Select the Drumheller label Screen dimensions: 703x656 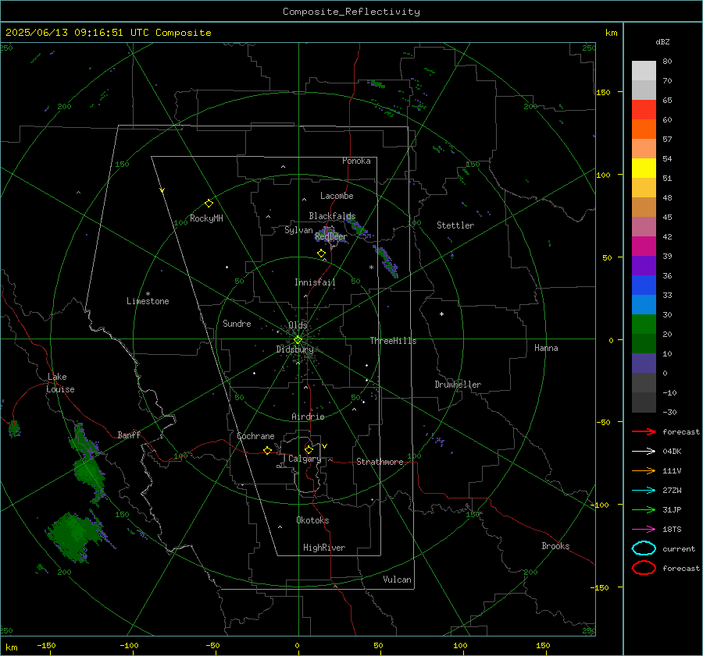tap(458, 385)
